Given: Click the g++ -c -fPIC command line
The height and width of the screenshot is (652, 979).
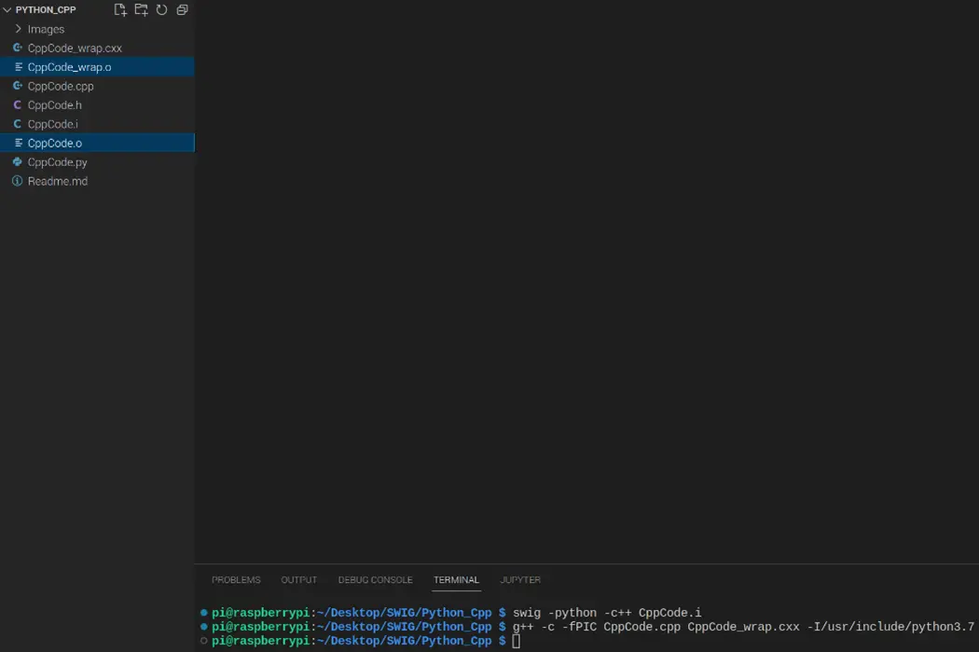Looking at the screenshot, I should click(743, 627).
